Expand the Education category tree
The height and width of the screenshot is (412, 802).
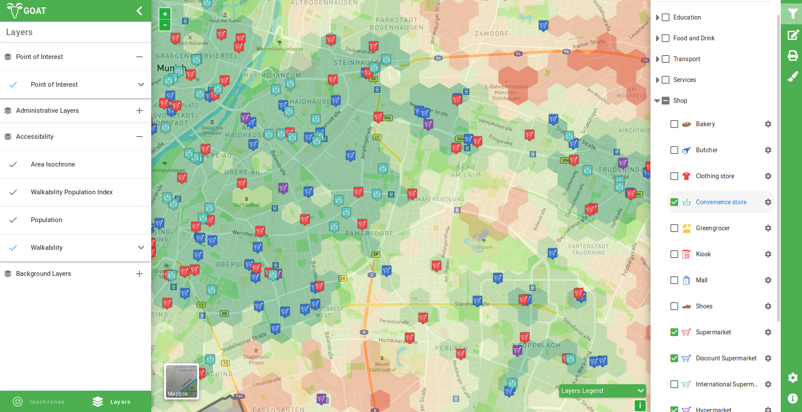point(658,17)
